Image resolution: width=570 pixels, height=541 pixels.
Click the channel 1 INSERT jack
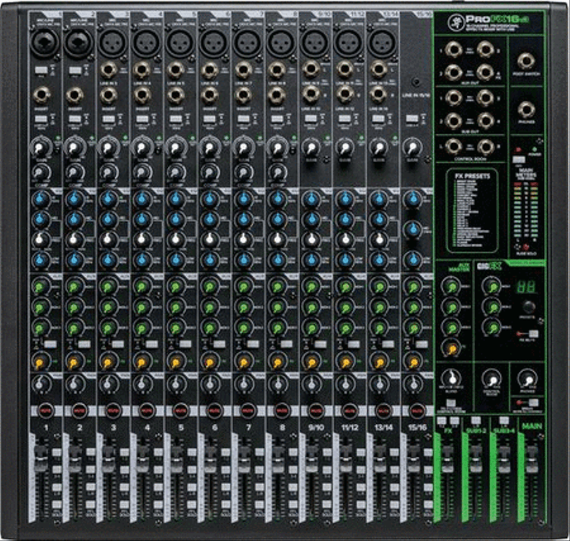tap(42, 96)
